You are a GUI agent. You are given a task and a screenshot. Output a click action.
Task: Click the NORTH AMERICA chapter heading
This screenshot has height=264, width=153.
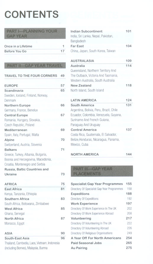(101, 154)
